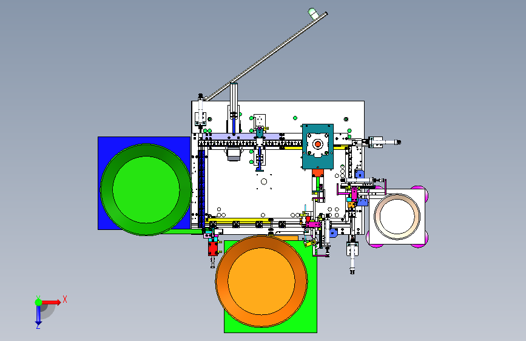
Task: Click the green Y axis dot of the triad
Action: 38,302
